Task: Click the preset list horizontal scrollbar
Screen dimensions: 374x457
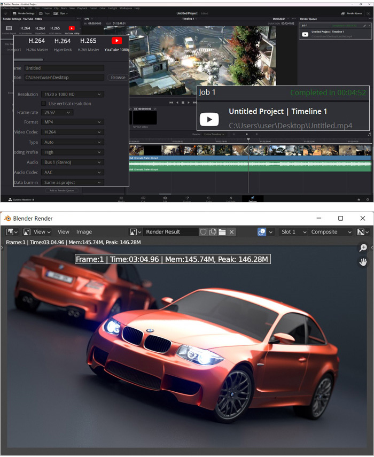Action: point(28,60)
